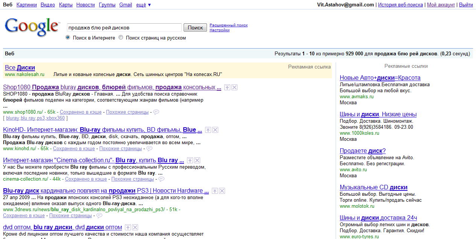Viewport: 476px width, 239px height.
Task: Open cached copy of shop1080.ru result
Action: tap(81, 112)
